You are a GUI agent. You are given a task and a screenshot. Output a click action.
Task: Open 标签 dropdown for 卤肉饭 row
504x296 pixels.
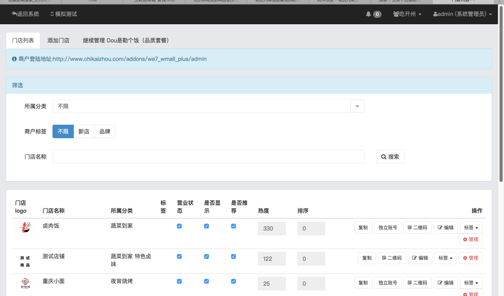(x=471, y=228)
